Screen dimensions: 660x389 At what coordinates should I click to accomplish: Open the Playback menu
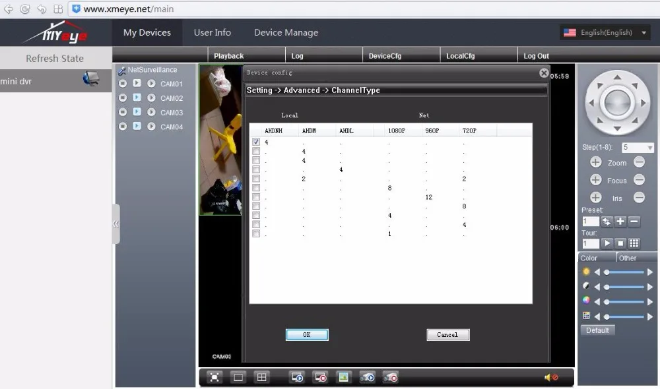[x=228, y=56]
